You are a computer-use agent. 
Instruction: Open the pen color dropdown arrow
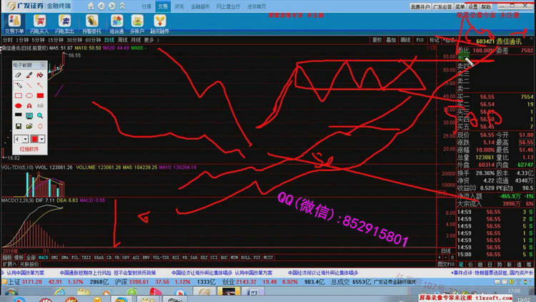point(44,138)
